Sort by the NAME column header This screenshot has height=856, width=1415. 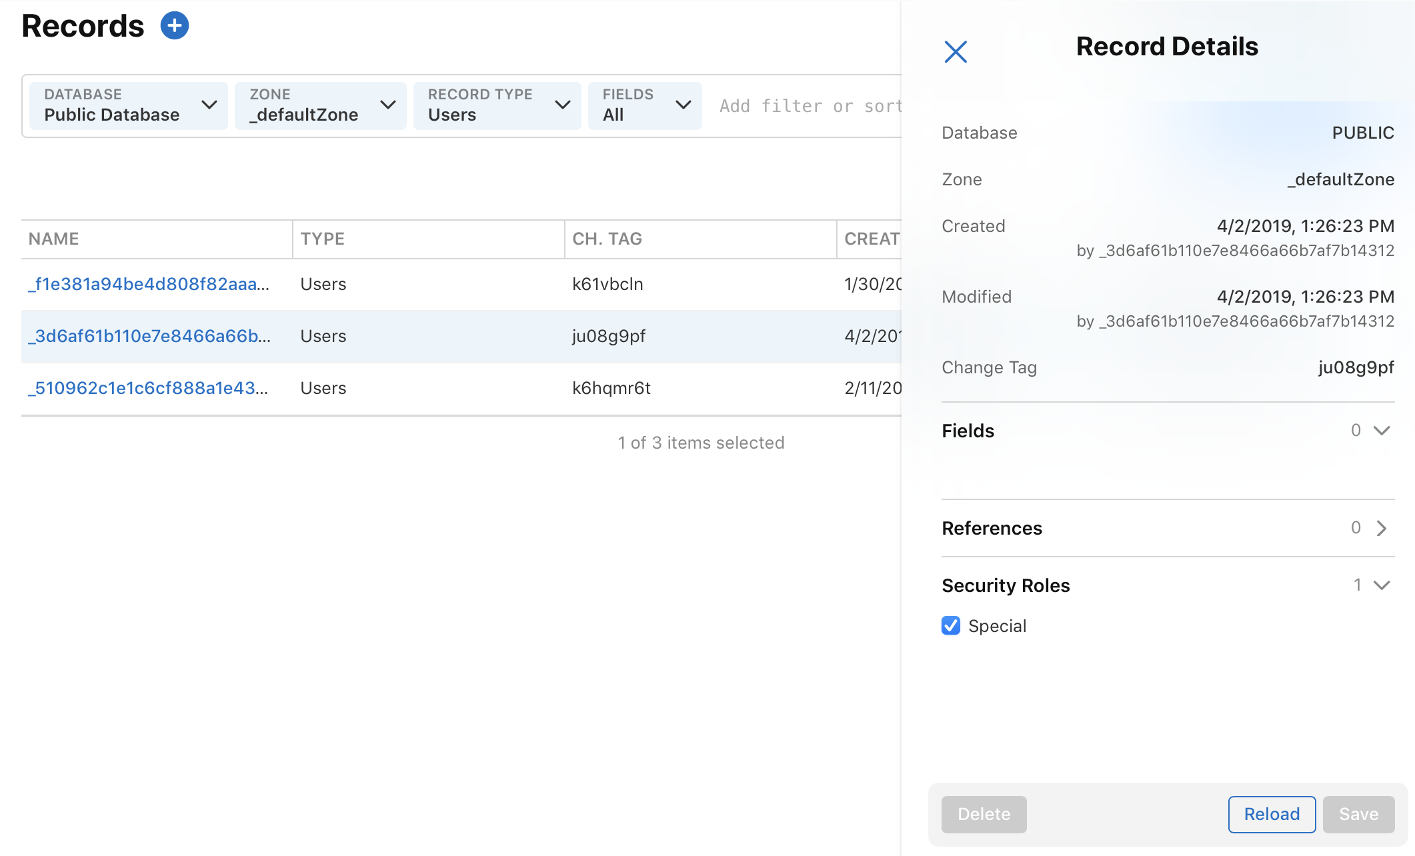pos(54,239)
